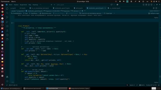
Task: Add a + Markdown cell
Action: click(x=33, y=13)
